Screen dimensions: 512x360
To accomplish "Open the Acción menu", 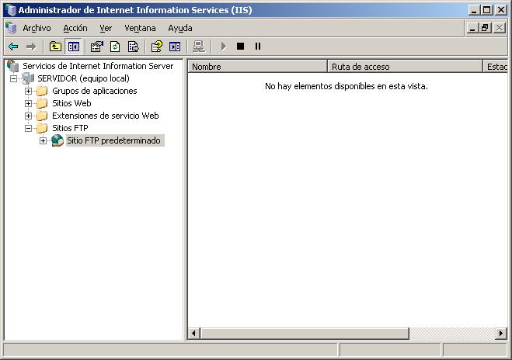I will click(x=75, y=28).
